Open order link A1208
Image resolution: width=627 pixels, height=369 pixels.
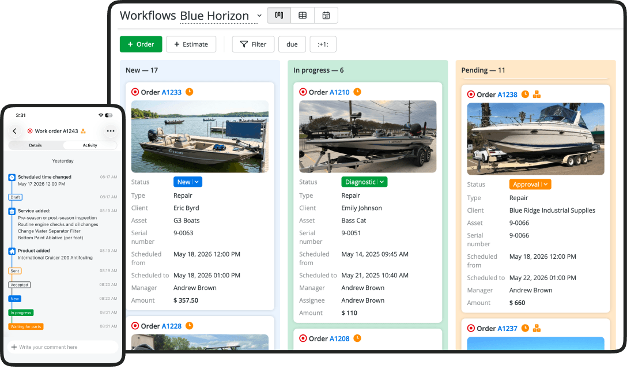(339, 339)
